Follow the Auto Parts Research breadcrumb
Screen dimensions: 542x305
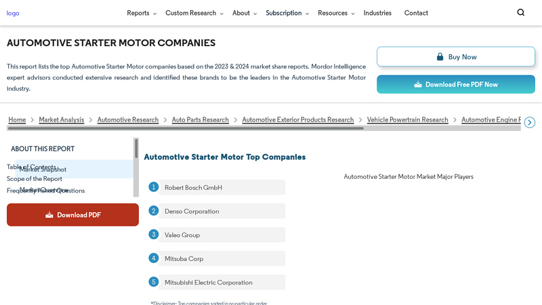pos(200,120)
